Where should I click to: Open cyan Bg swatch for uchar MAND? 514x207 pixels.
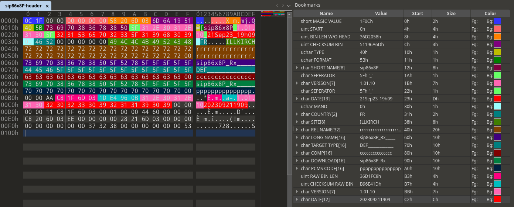[497, 106]
